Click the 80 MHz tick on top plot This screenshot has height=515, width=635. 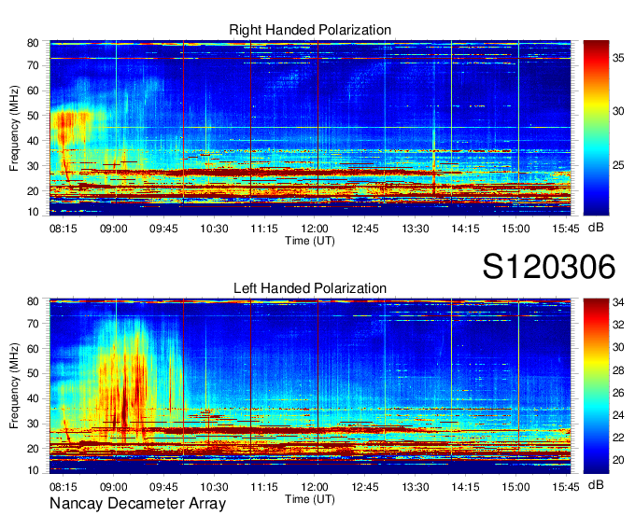[x=33, y=43]
